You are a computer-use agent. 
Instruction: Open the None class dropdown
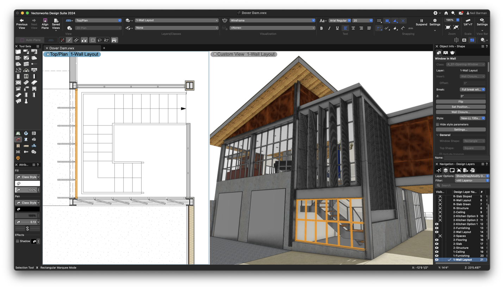(176, 28)
